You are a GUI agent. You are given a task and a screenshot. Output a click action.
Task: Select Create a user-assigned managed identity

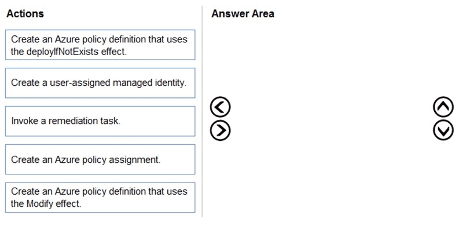100,83
